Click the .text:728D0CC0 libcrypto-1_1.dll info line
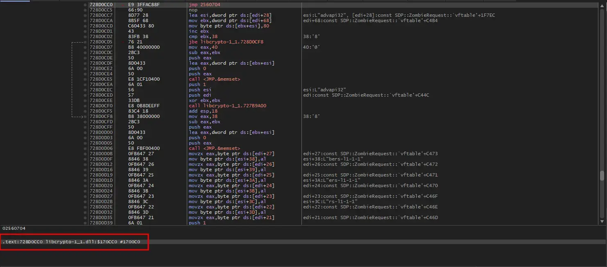Viewport: 607px width, 267px height. (72, 242)
